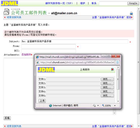140x128 pixels.
Task: Click the printer icon beside the list title
Action: point(131,13)
